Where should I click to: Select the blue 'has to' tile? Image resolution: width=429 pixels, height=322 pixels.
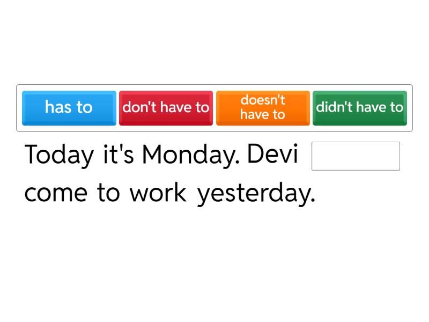click(69, 107)
